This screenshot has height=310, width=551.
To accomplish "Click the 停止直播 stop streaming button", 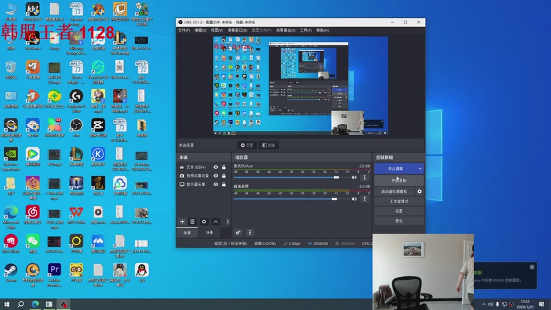I will (395, 169).
